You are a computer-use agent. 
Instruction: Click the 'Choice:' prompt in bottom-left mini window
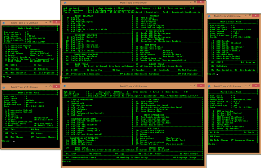(6, 141)
